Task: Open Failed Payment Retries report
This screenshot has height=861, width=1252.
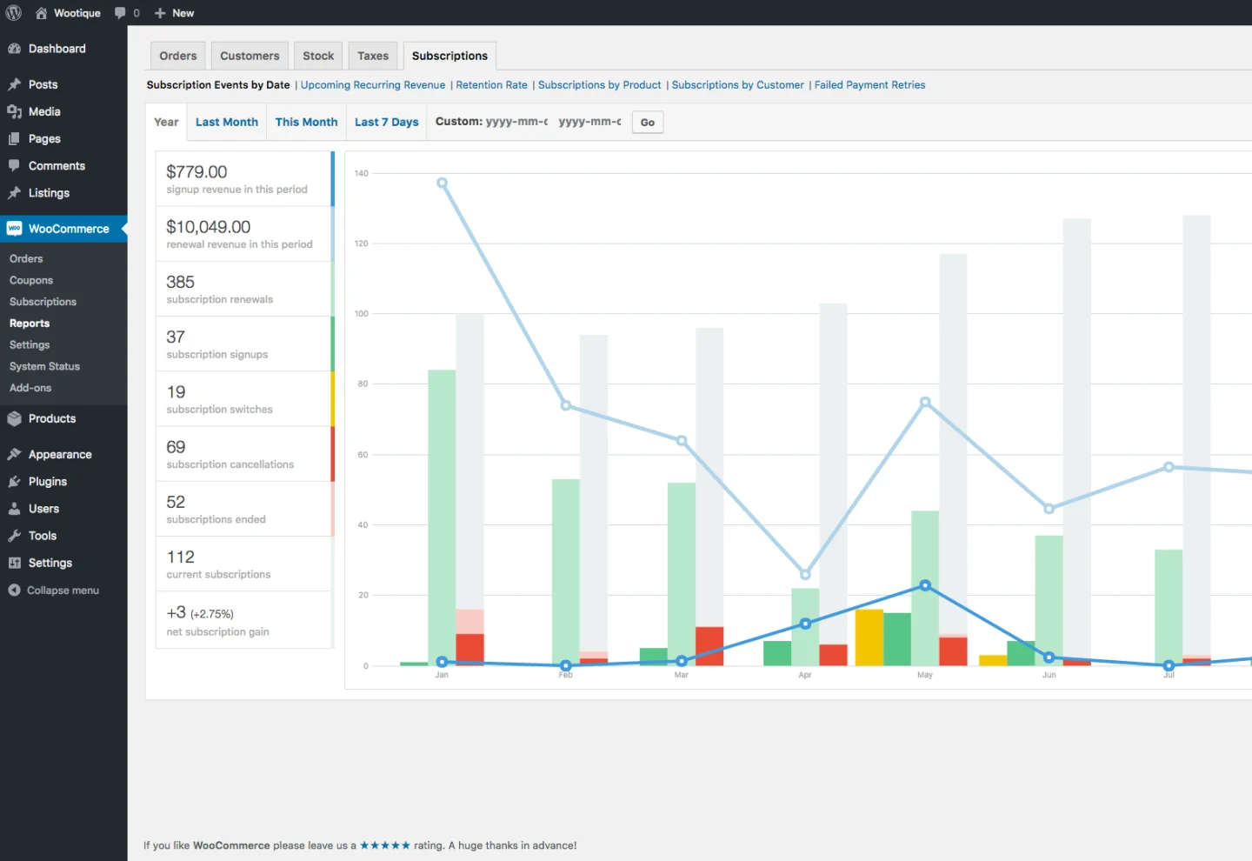Action: pos(869,84)
